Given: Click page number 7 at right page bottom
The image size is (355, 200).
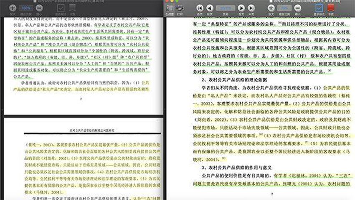Looking at the screenshot, I should 272,194.
